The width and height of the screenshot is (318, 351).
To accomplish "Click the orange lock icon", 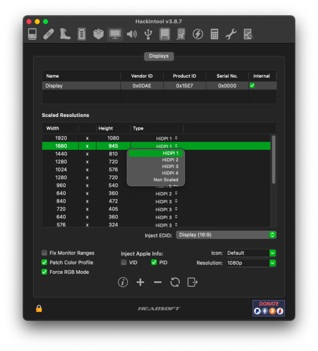I will pos(39,308).
